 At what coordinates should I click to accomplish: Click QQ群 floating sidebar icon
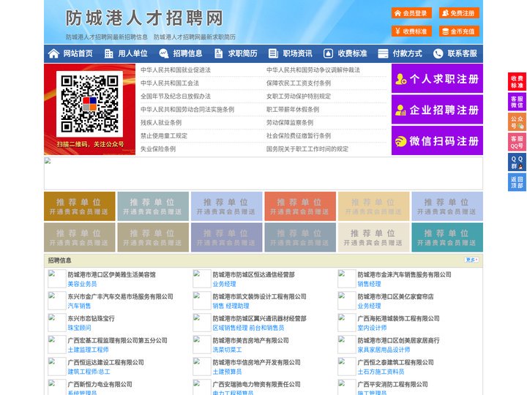(x=517, y=162)
